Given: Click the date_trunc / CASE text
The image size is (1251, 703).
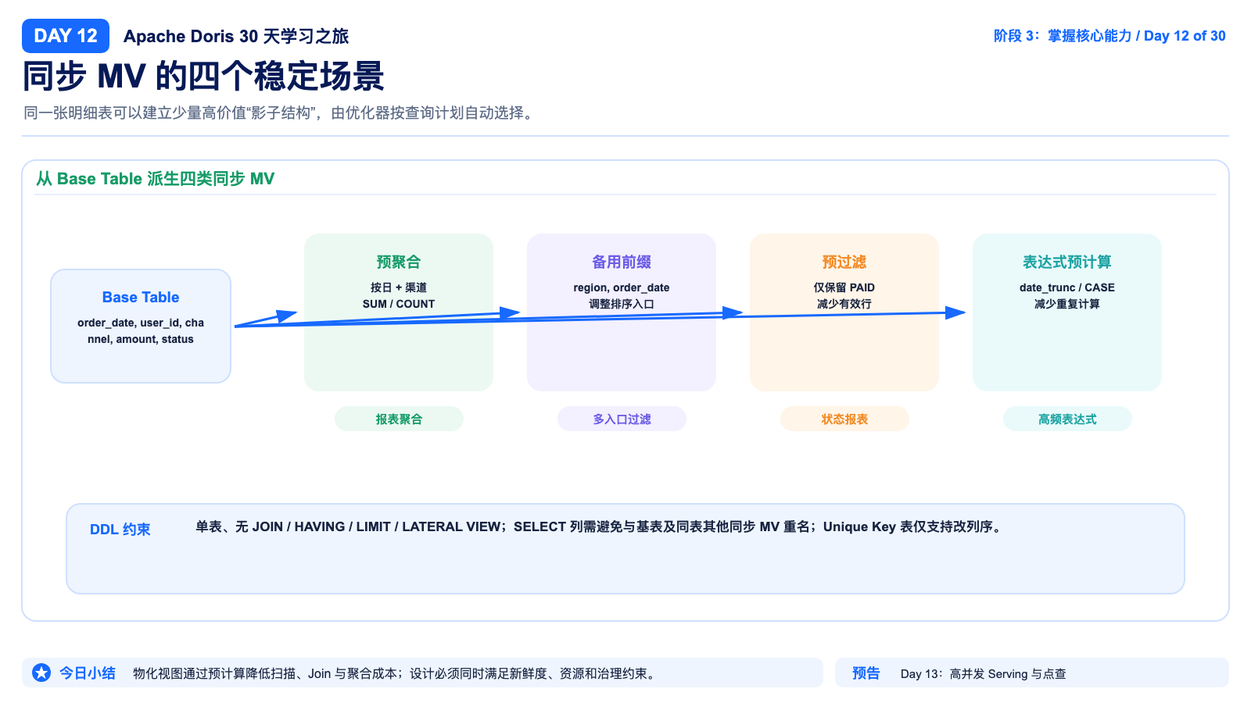Looking at the screenshot, I should [x=1067, y=287].
